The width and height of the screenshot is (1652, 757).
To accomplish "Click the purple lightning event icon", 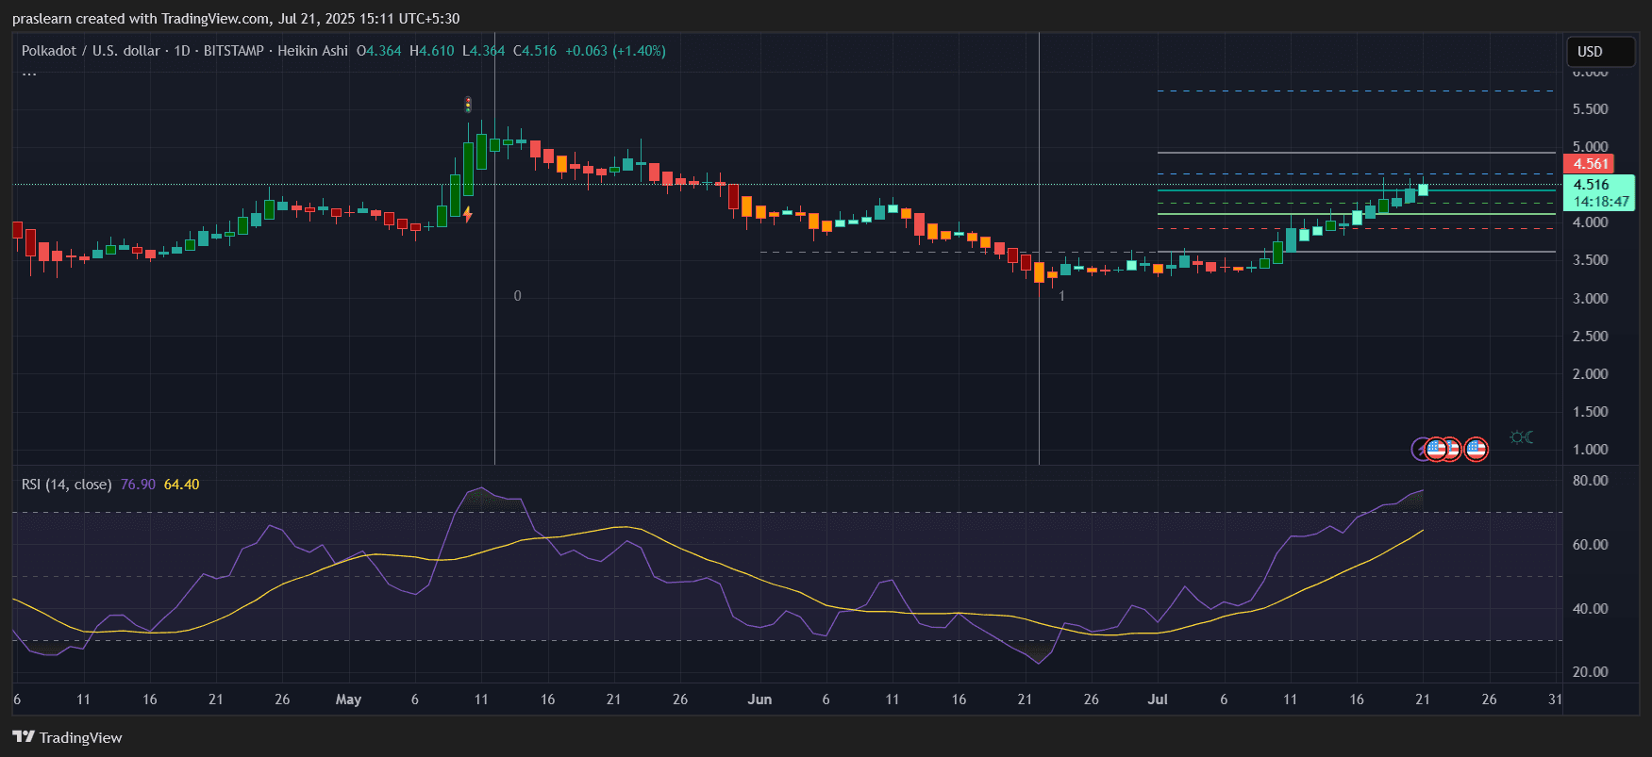I will click(x=1421, y=450).
